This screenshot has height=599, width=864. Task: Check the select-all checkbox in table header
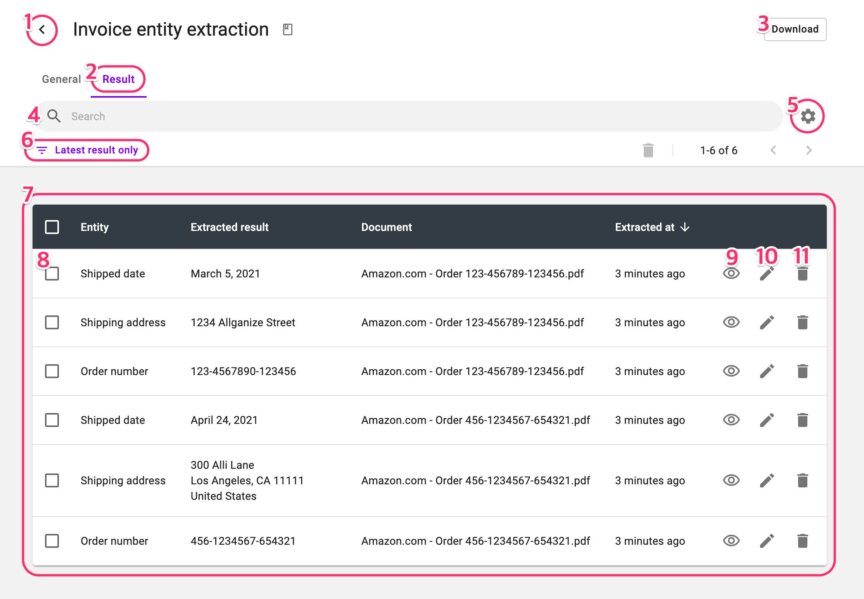pos(52,227)
